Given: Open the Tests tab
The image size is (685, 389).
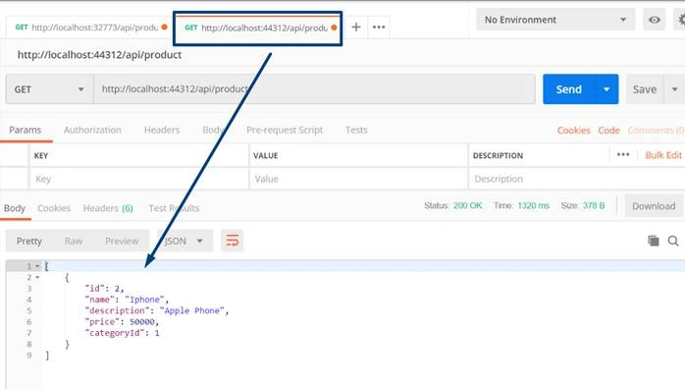Looking at the screenshot, I should (356, 130).
